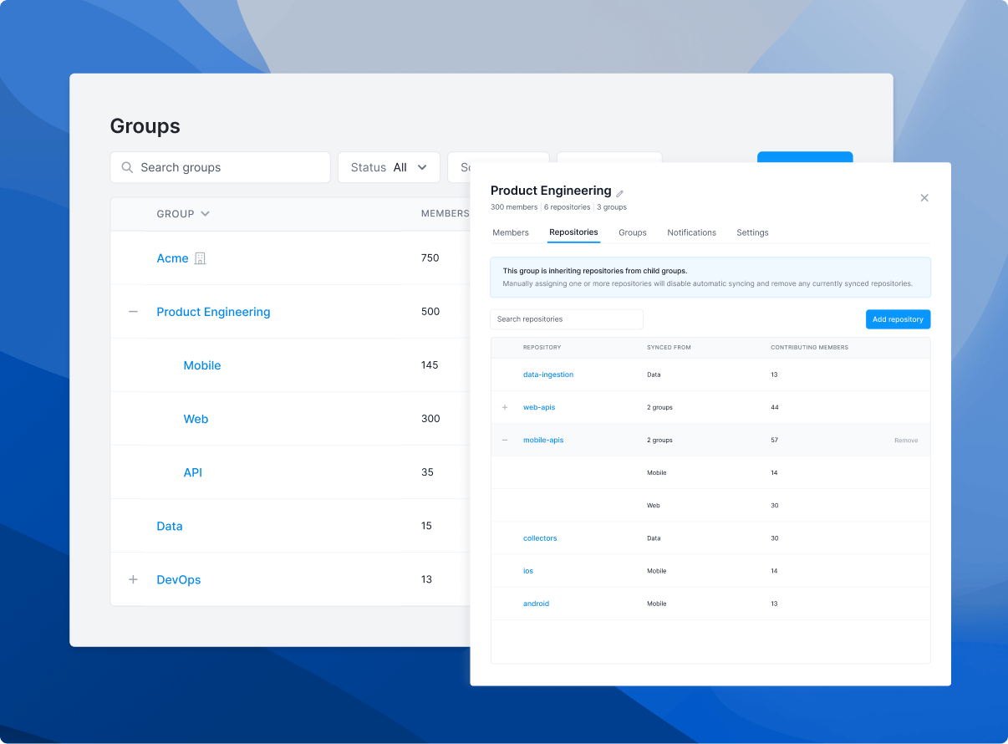Focus the Search repositories field

(x=566, y=319)
